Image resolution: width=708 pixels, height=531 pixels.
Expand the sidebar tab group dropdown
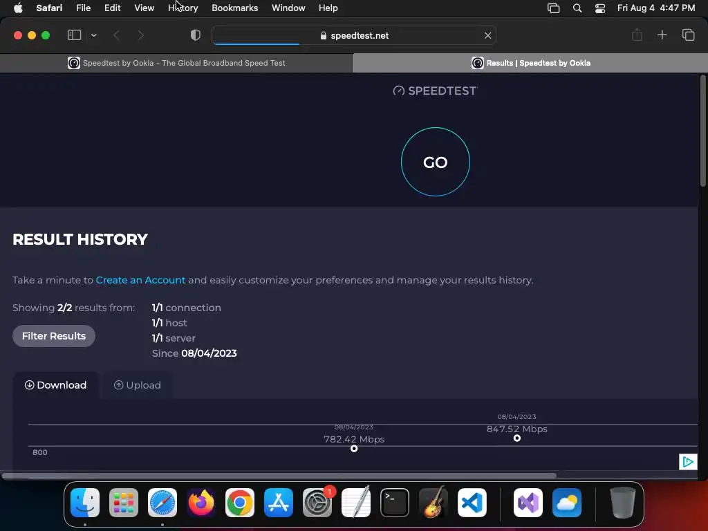(94, 35)
